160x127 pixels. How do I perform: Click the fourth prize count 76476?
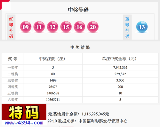(x=53, y=87)
